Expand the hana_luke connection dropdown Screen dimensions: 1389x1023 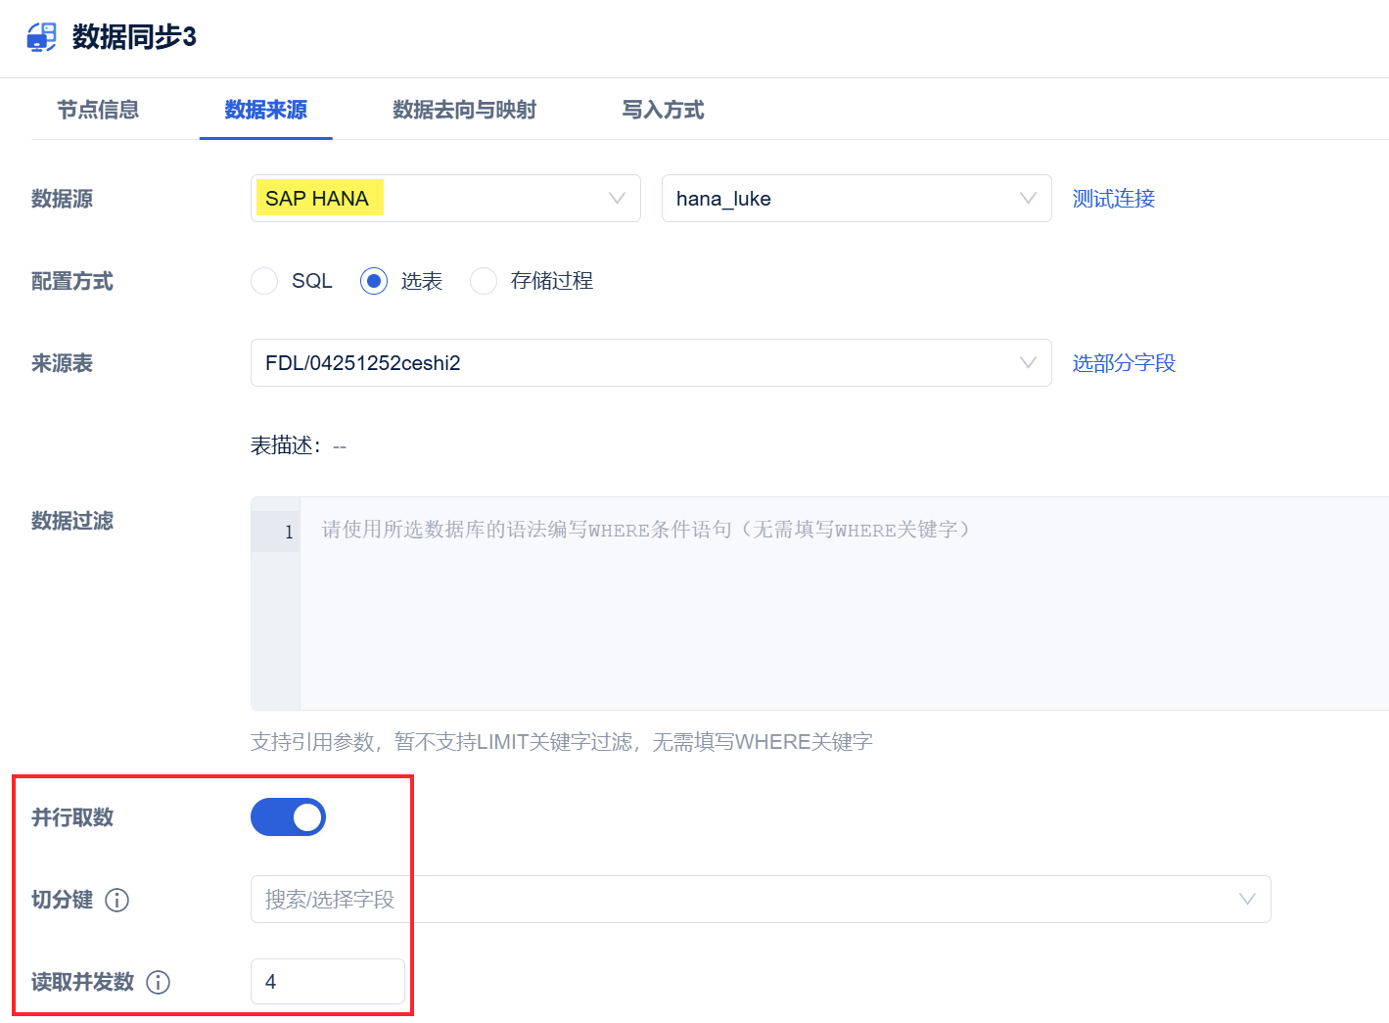857,199
